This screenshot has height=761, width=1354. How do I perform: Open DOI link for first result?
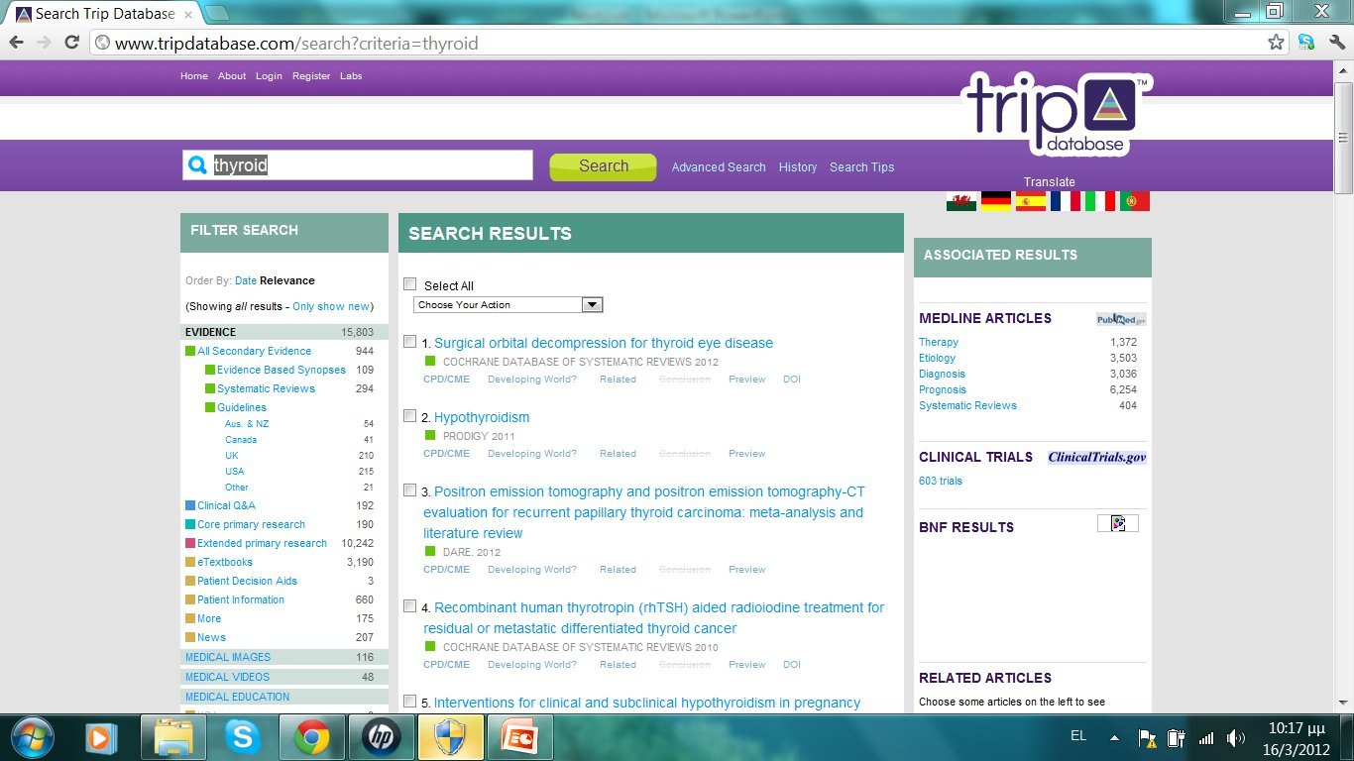(x=792, y=379)
